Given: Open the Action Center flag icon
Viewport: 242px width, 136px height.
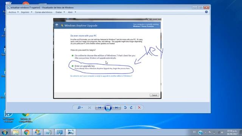Looking at the screenshot, I should (x=210, y=132).
